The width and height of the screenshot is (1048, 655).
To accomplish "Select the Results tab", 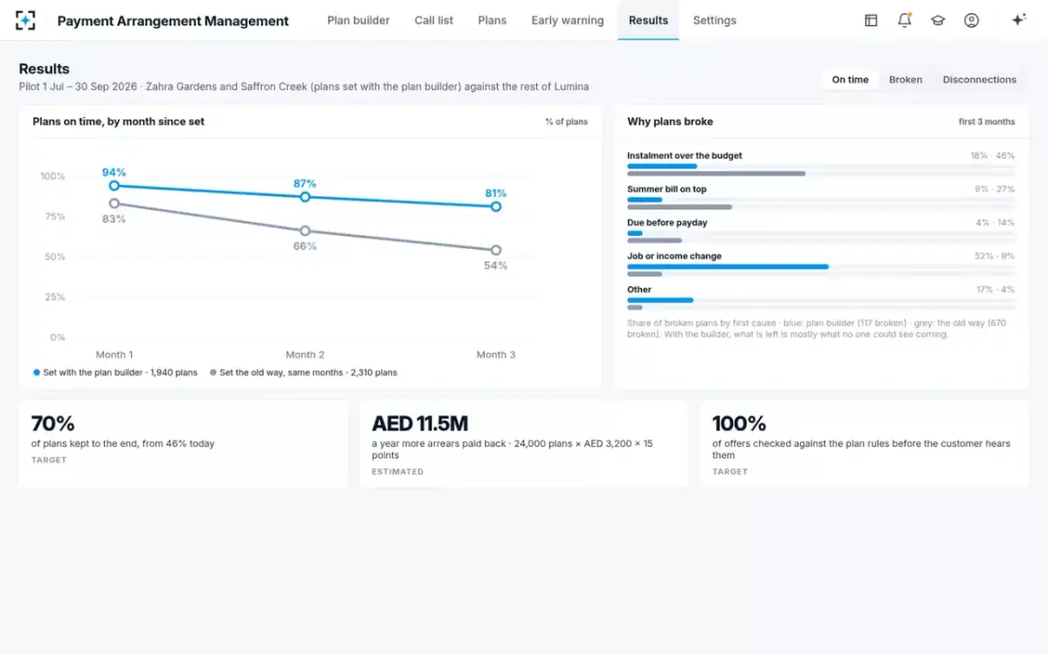I will [x=648, y=20].
